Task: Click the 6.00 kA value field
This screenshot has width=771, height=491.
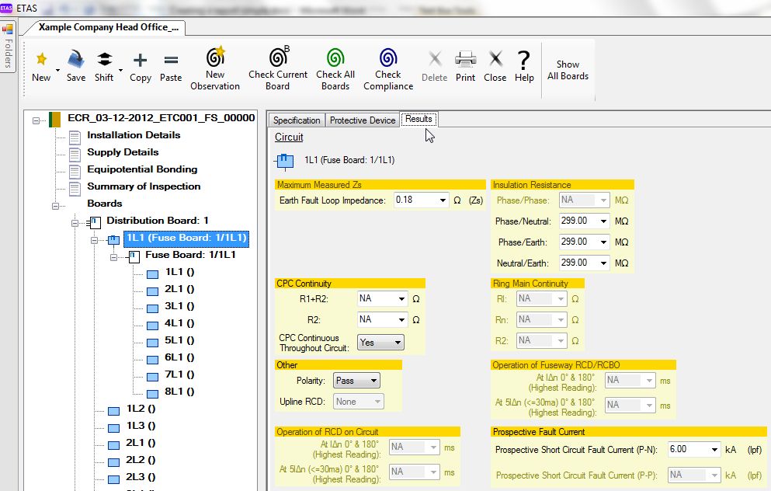Action: coord(689,449)
